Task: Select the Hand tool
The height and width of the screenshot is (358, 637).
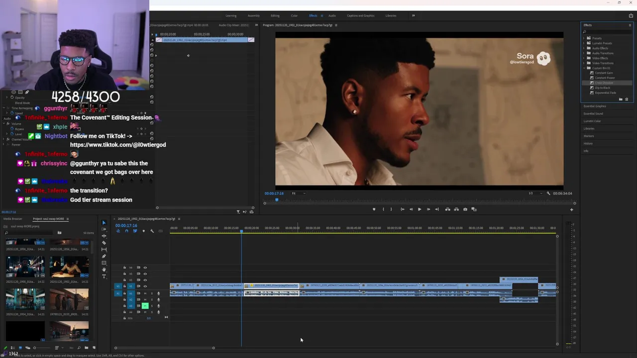Action: point(104,269)
